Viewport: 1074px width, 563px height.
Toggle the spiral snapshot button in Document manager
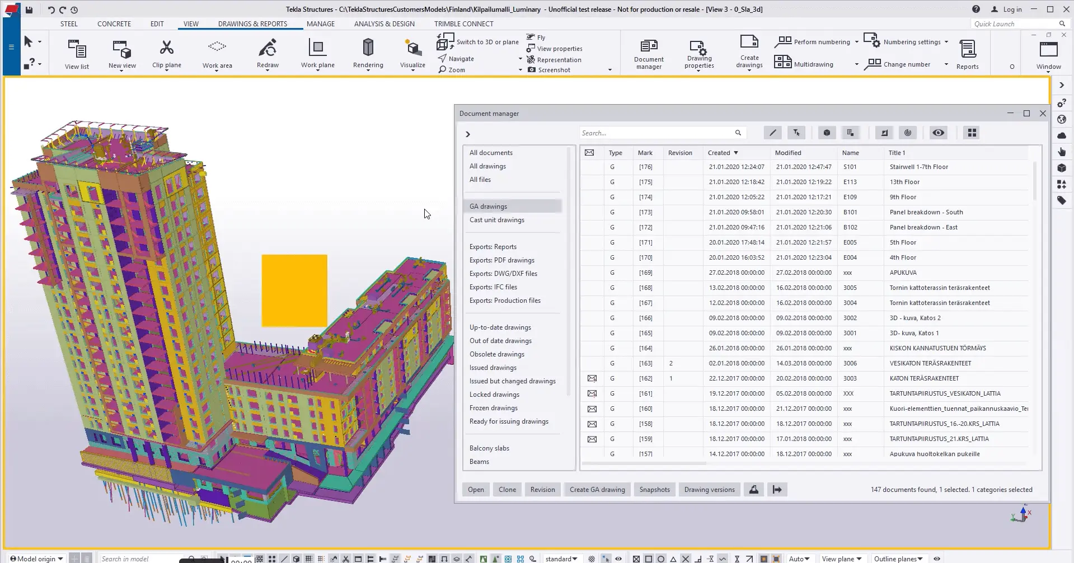pos(908,133)
